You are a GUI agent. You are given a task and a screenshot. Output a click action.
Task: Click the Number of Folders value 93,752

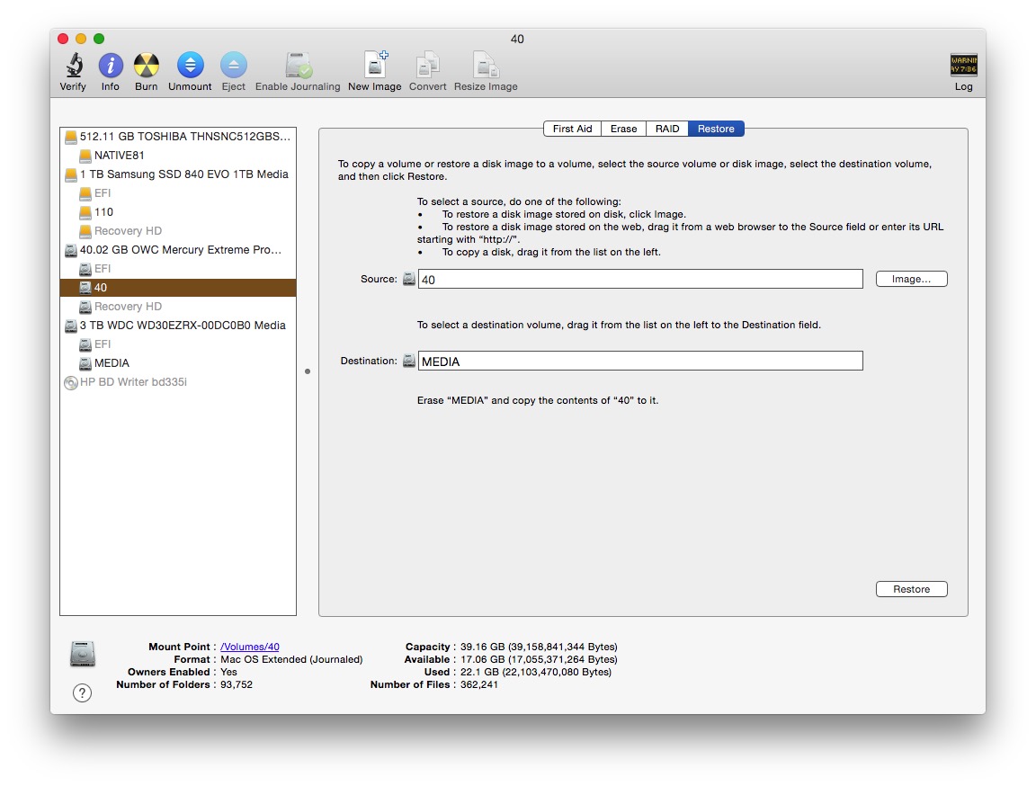pos(237,684)
